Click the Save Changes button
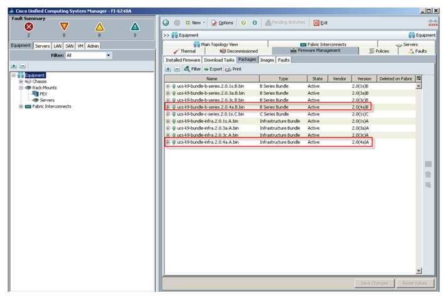This screenshot has width=448, height=300. [x=375, y=283]
